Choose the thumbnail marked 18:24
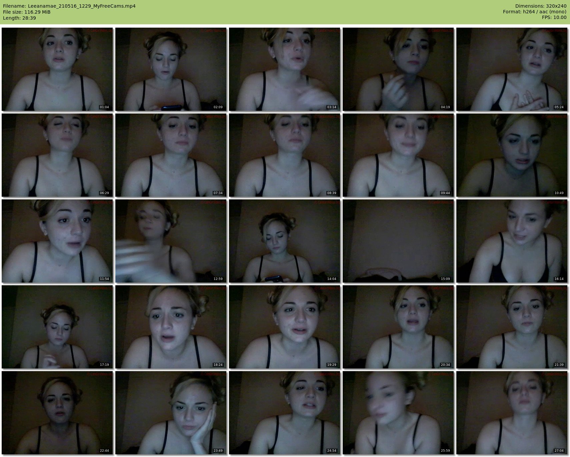The width and height of the screenshot is (570, 457). [171, 327]
